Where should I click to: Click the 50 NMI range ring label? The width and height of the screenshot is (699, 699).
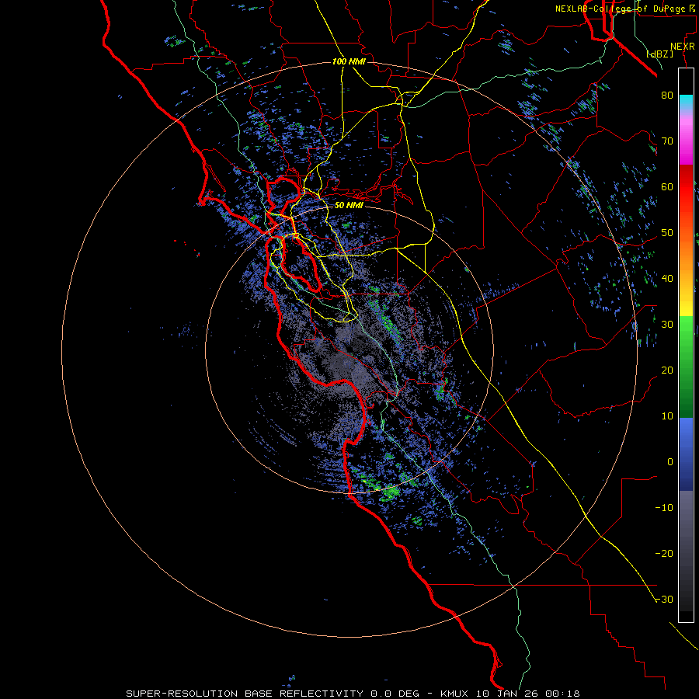pos(349,206)
